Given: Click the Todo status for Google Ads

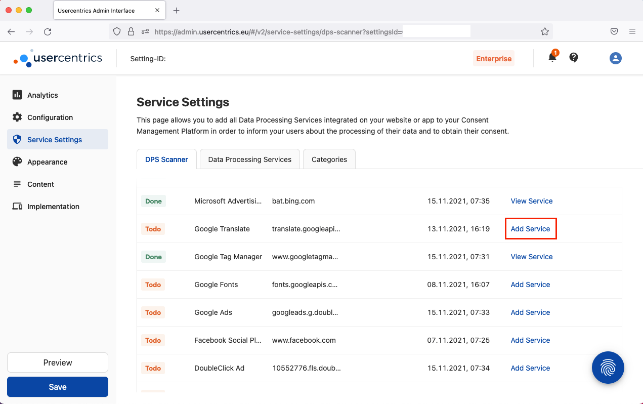Looking at the screenshot, I should click(x=153, y=312).
